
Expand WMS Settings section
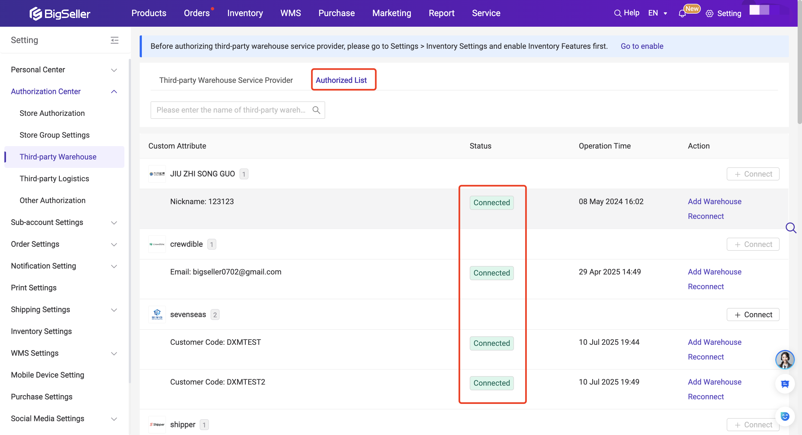tap(114, 354)
